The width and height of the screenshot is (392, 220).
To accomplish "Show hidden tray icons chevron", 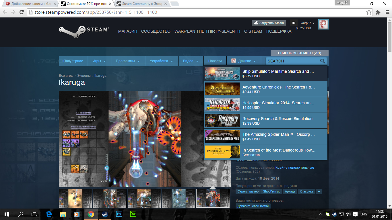I will pyautogui.click(x=321, y=214).
